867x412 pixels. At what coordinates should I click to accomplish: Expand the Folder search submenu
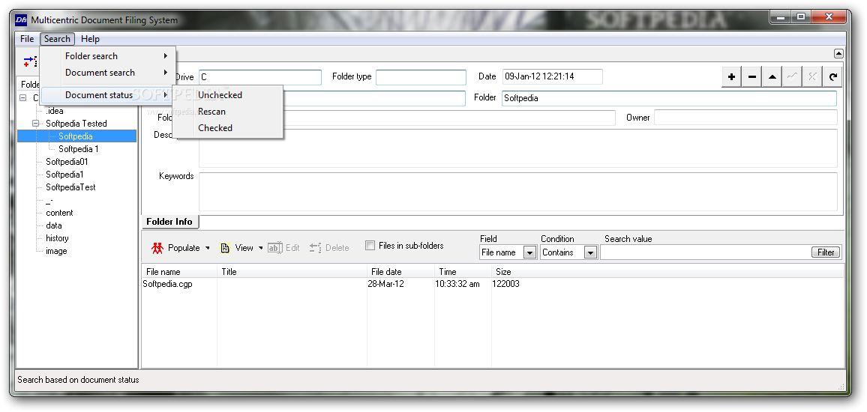click(x=108, y=55)
